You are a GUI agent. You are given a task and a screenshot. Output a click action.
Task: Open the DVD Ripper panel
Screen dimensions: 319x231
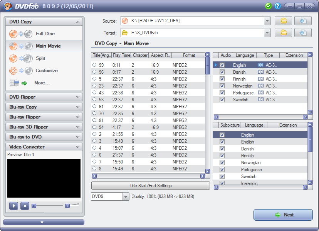tap(44, 97)
